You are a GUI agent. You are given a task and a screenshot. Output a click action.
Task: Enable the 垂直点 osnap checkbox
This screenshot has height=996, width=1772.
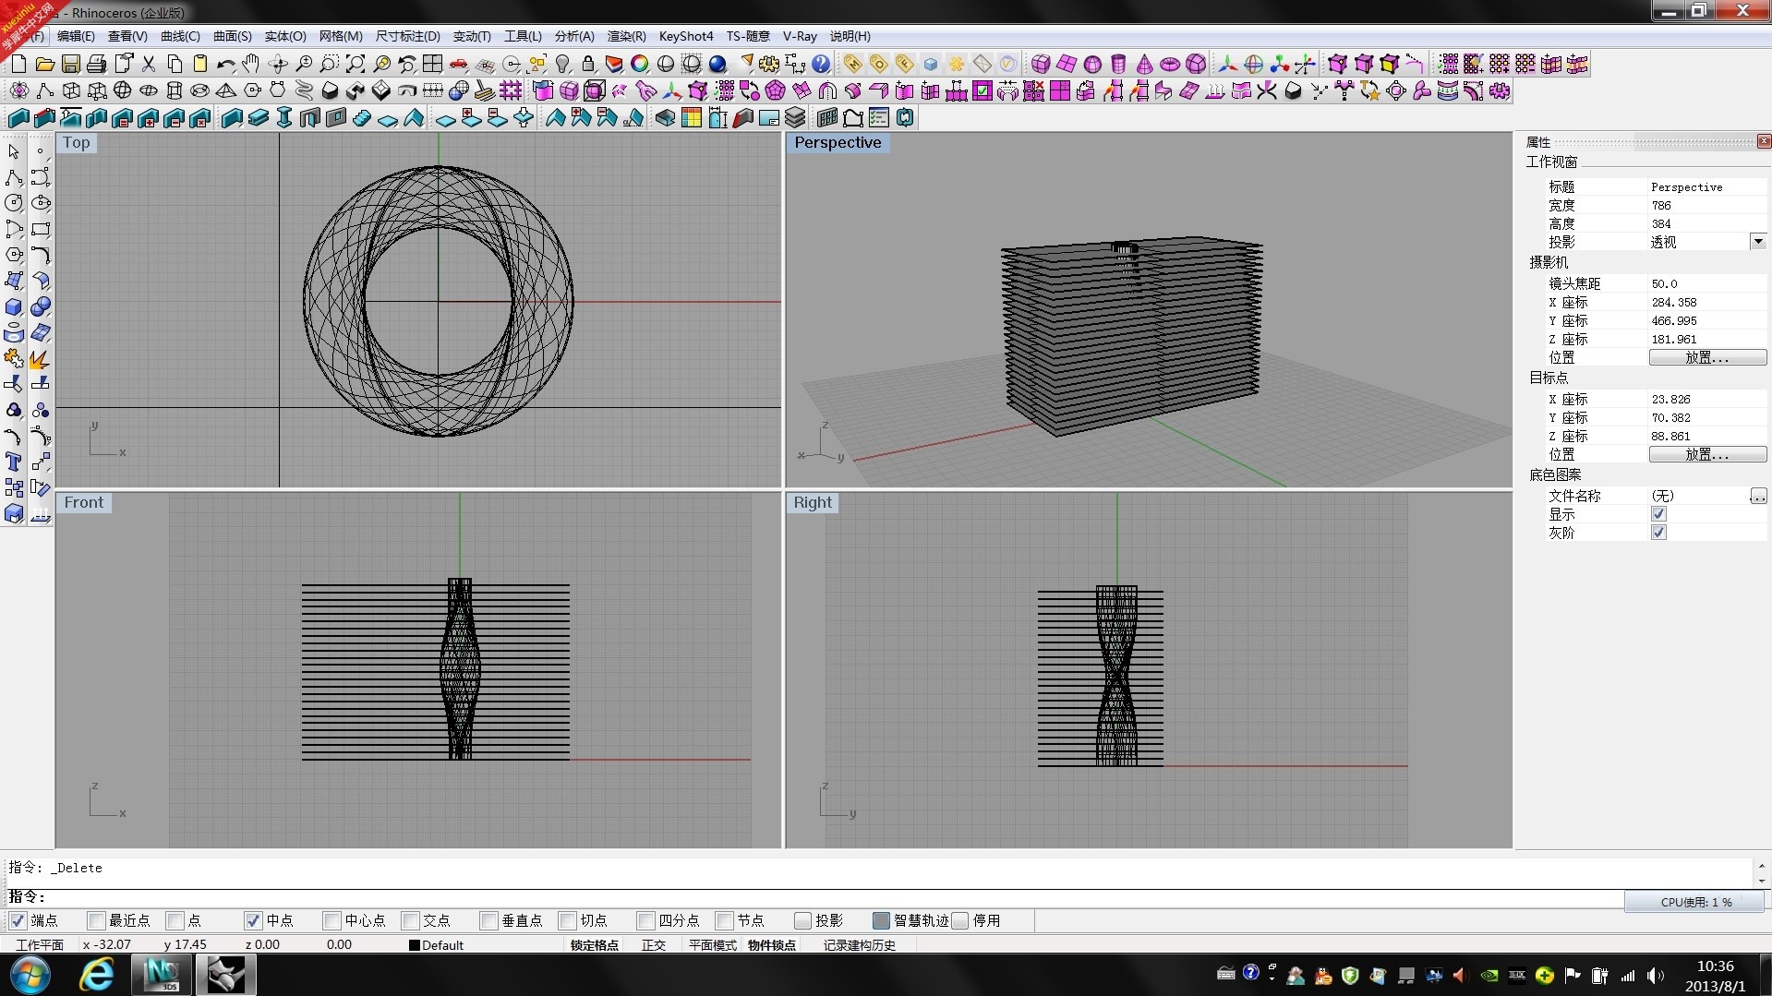pyautogui.click(x=488, y=920)
